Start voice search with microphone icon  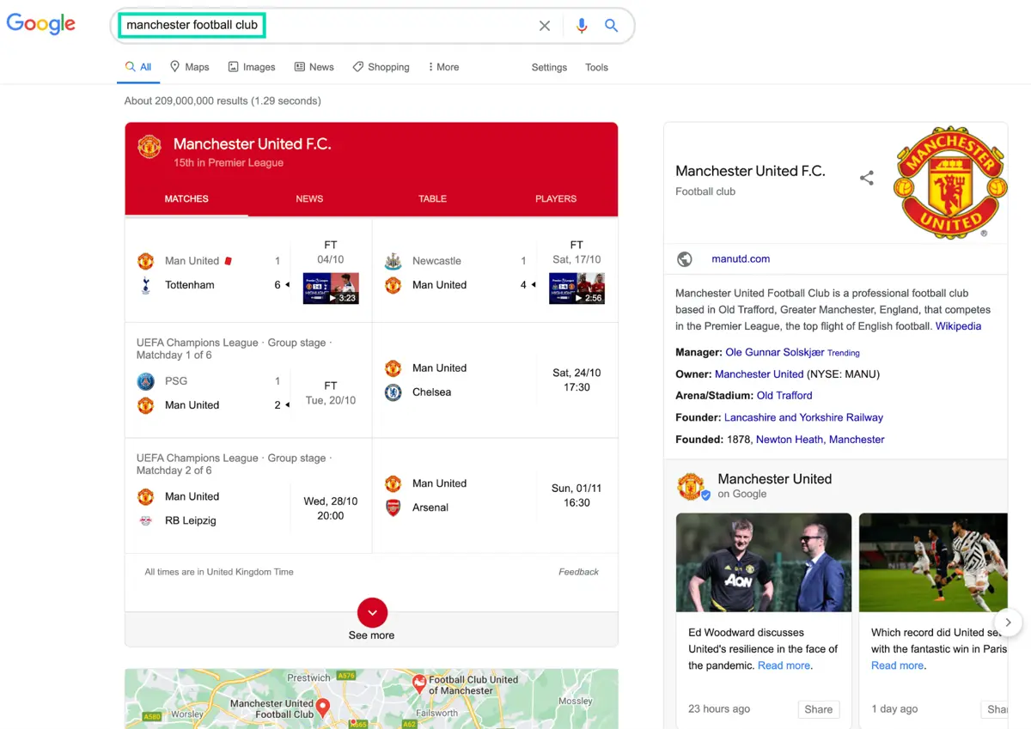pos(582,26)
